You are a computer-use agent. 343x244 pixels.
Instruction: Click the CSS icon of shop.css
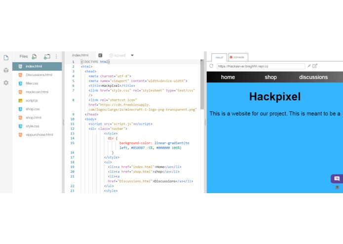[20, 109]
